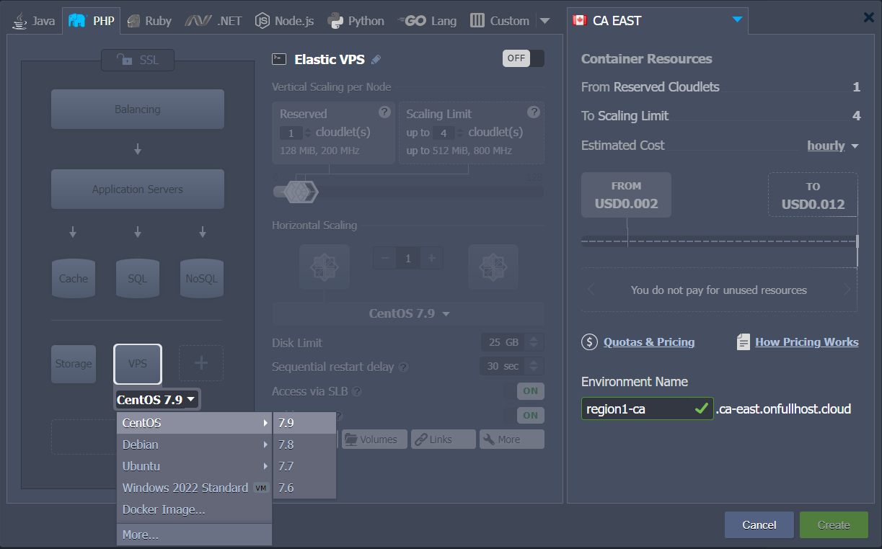Click the SQL database node icon
Screen dimensions: 882x549
click(138, 278)
